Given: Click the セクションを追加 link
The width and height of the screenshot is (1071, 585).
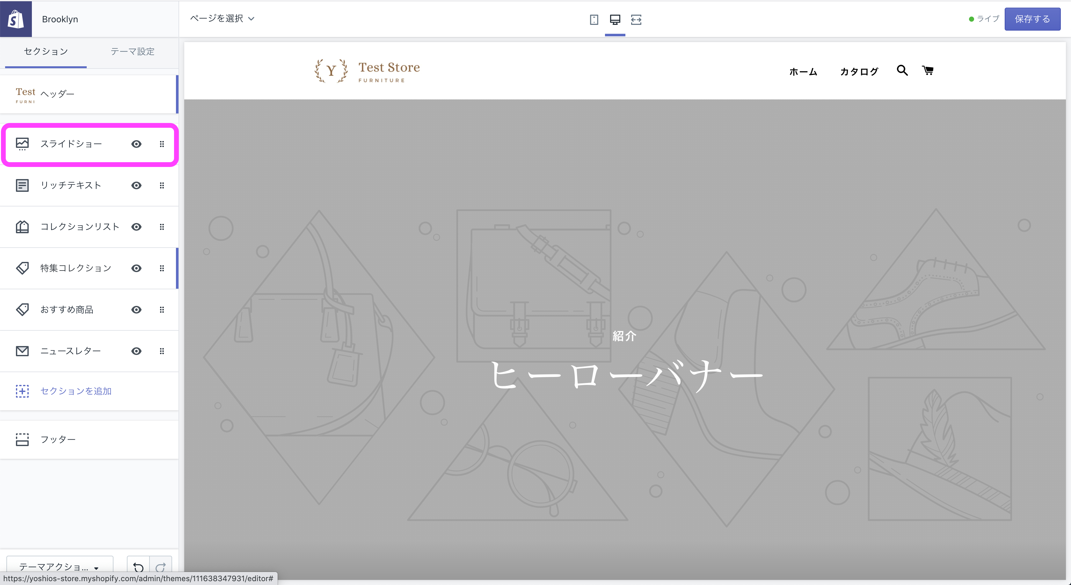Looking at the screenshot, I should click(76, 391).
